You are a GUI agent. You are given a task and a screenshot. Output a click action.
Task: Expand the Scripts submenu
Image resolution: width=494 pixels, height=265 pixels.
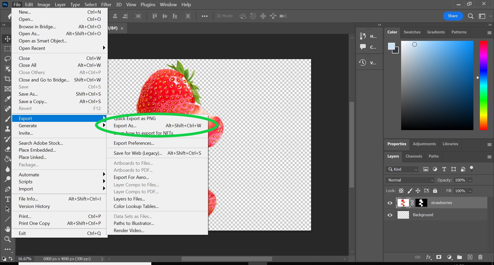click(x=60, y=182)
